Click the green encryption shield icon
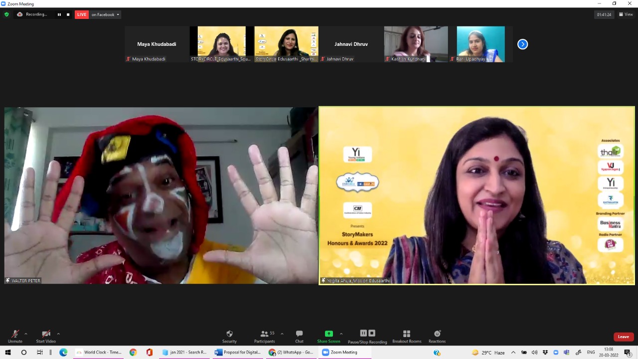This screenshot has height=359, width=638. 6,14
